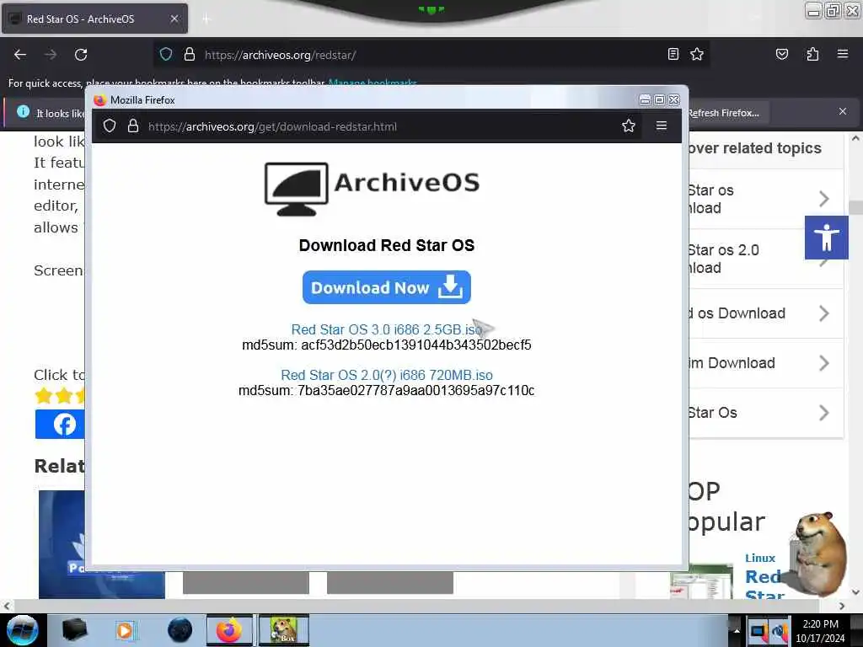The image size is (863, 647).
Task: Click the Download Now button
Action: pyautogui.click(x=386, y=287)
